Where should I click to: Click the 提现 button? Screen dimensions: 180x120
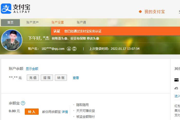point(47,78)
